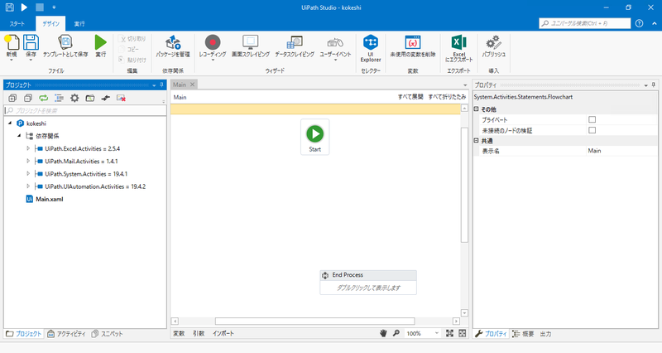
Task: Click すべて折りたたみ (collapse all) link
Action: [447, 97]
